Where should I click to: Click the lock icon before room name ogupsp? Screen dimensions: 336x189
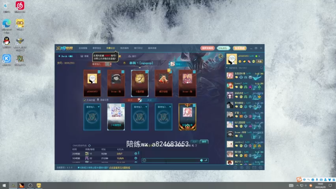(x=124, y=63)
